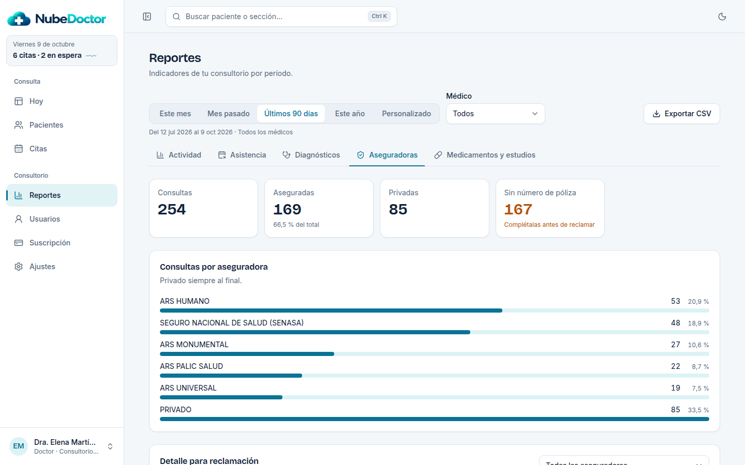Screen dimensions: 745x465
Task: Click the Diagnósticos stethoscope icon
Action: [287, 155]
